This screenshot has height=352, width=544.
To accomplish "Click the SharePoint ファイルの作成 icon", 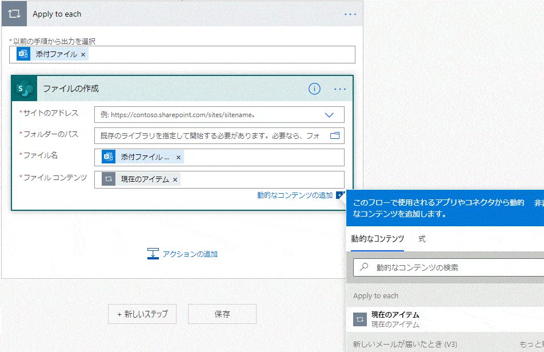I will 25,89.
